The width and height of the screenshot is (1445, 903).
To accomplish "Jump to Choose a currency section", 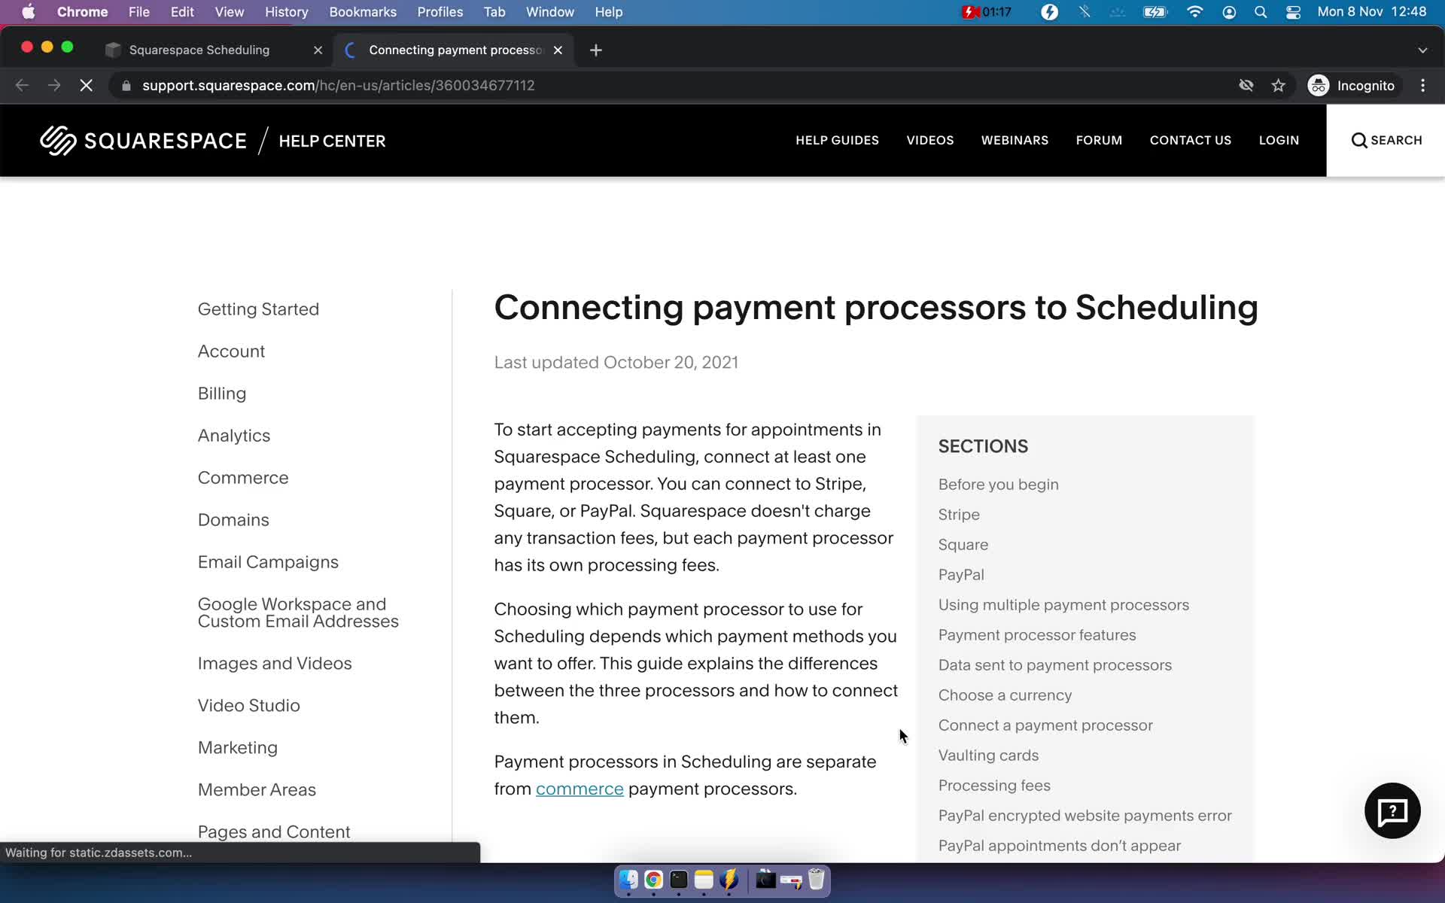I will 1005,695.
